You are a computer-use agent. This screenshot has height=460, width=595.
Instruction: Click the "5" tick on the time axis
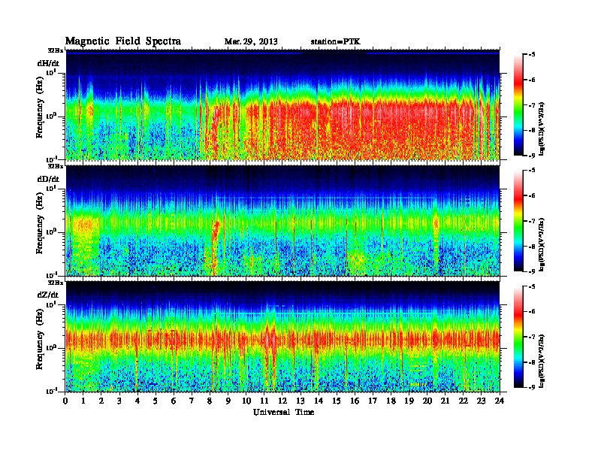point(156,401)
